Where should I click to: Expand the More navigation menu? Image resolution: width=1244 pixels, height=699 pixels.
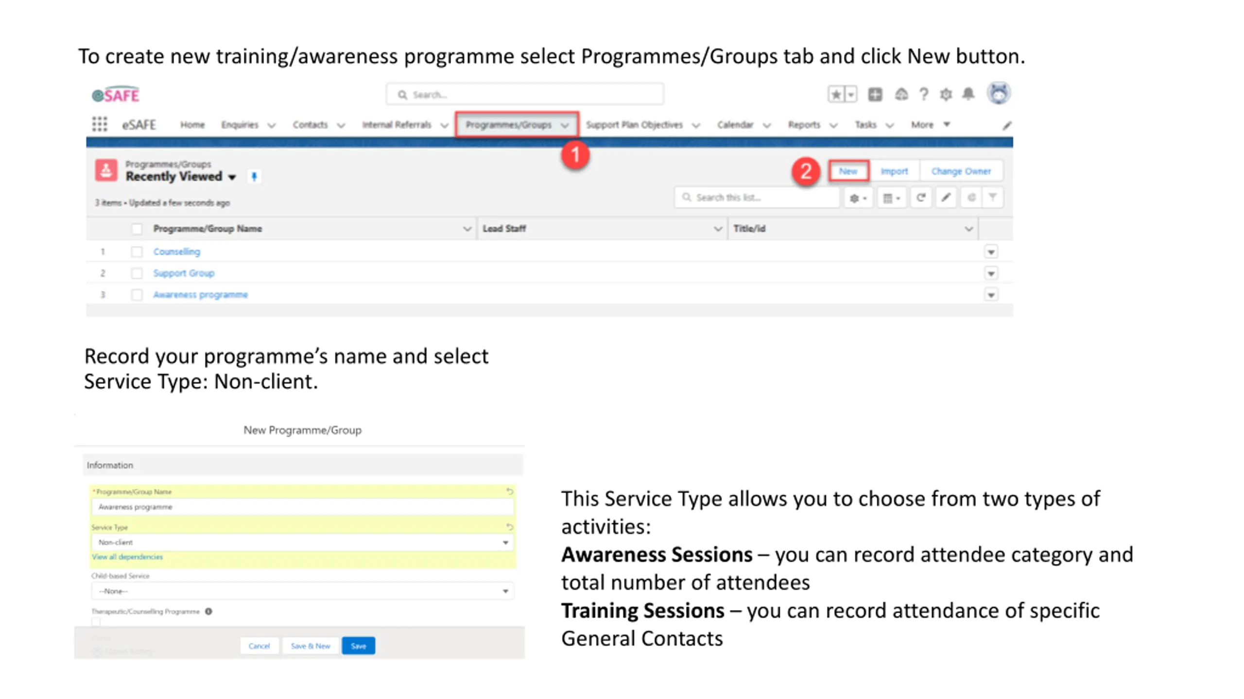(x=930, y=125)
